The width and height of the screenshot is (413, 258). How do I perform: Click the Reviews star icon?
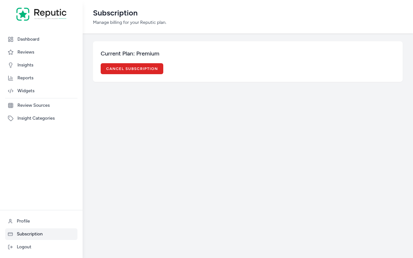[10, 52]
